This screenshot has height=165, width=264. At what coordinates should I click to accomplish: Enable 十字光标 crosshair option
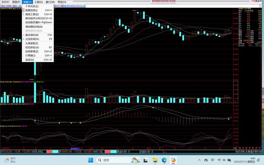(x=32, y=6)
